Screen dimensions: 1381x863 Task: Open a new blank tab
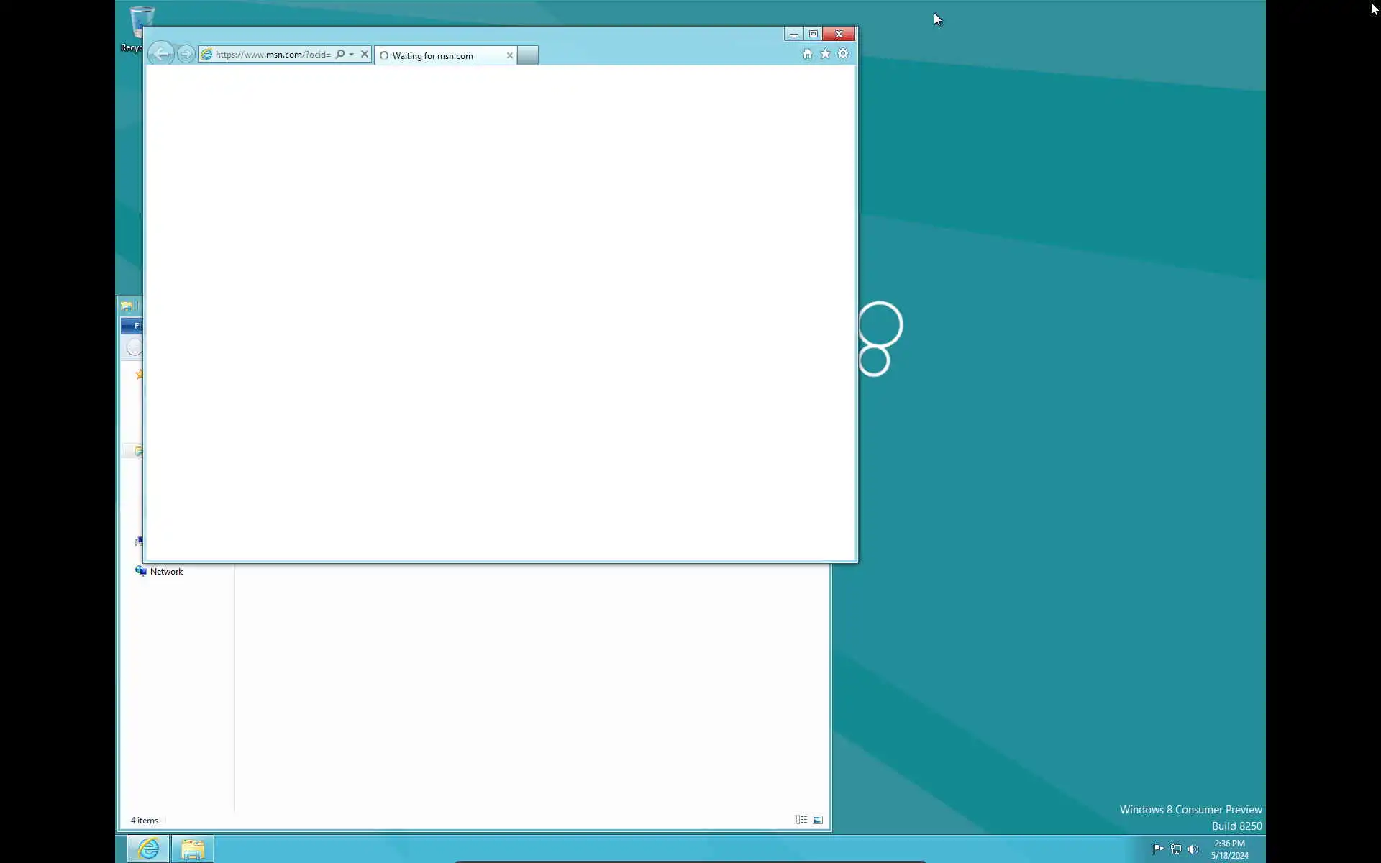527,55
